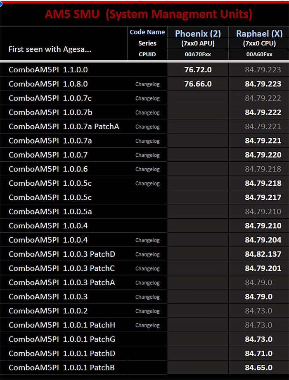
Task: View Changelog for 1.0.0.7a PatchA
Action: coord(147,127)
